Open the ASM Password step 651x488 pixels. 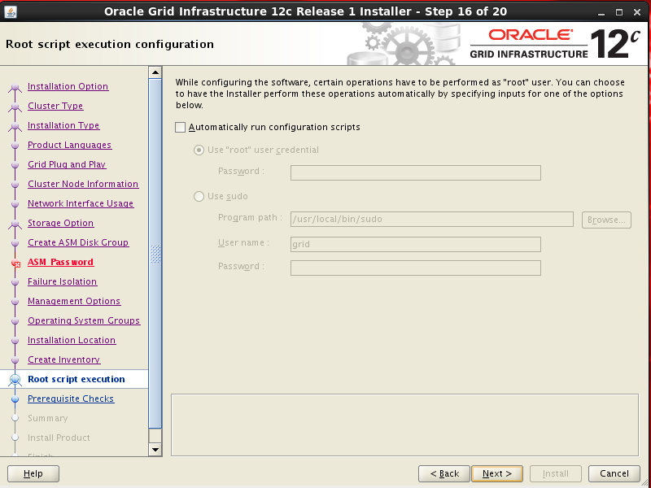[x=60, y=262]
